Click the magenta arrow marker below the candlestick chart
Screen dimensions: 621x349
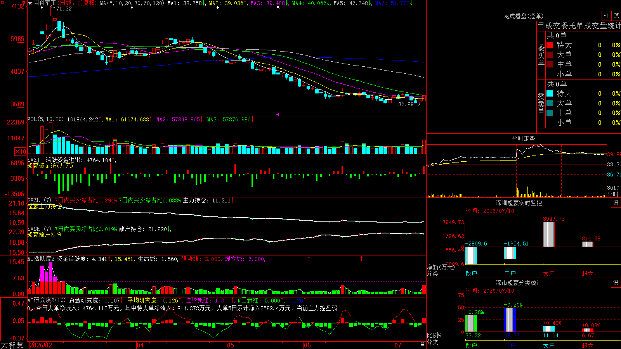point(278,114)
